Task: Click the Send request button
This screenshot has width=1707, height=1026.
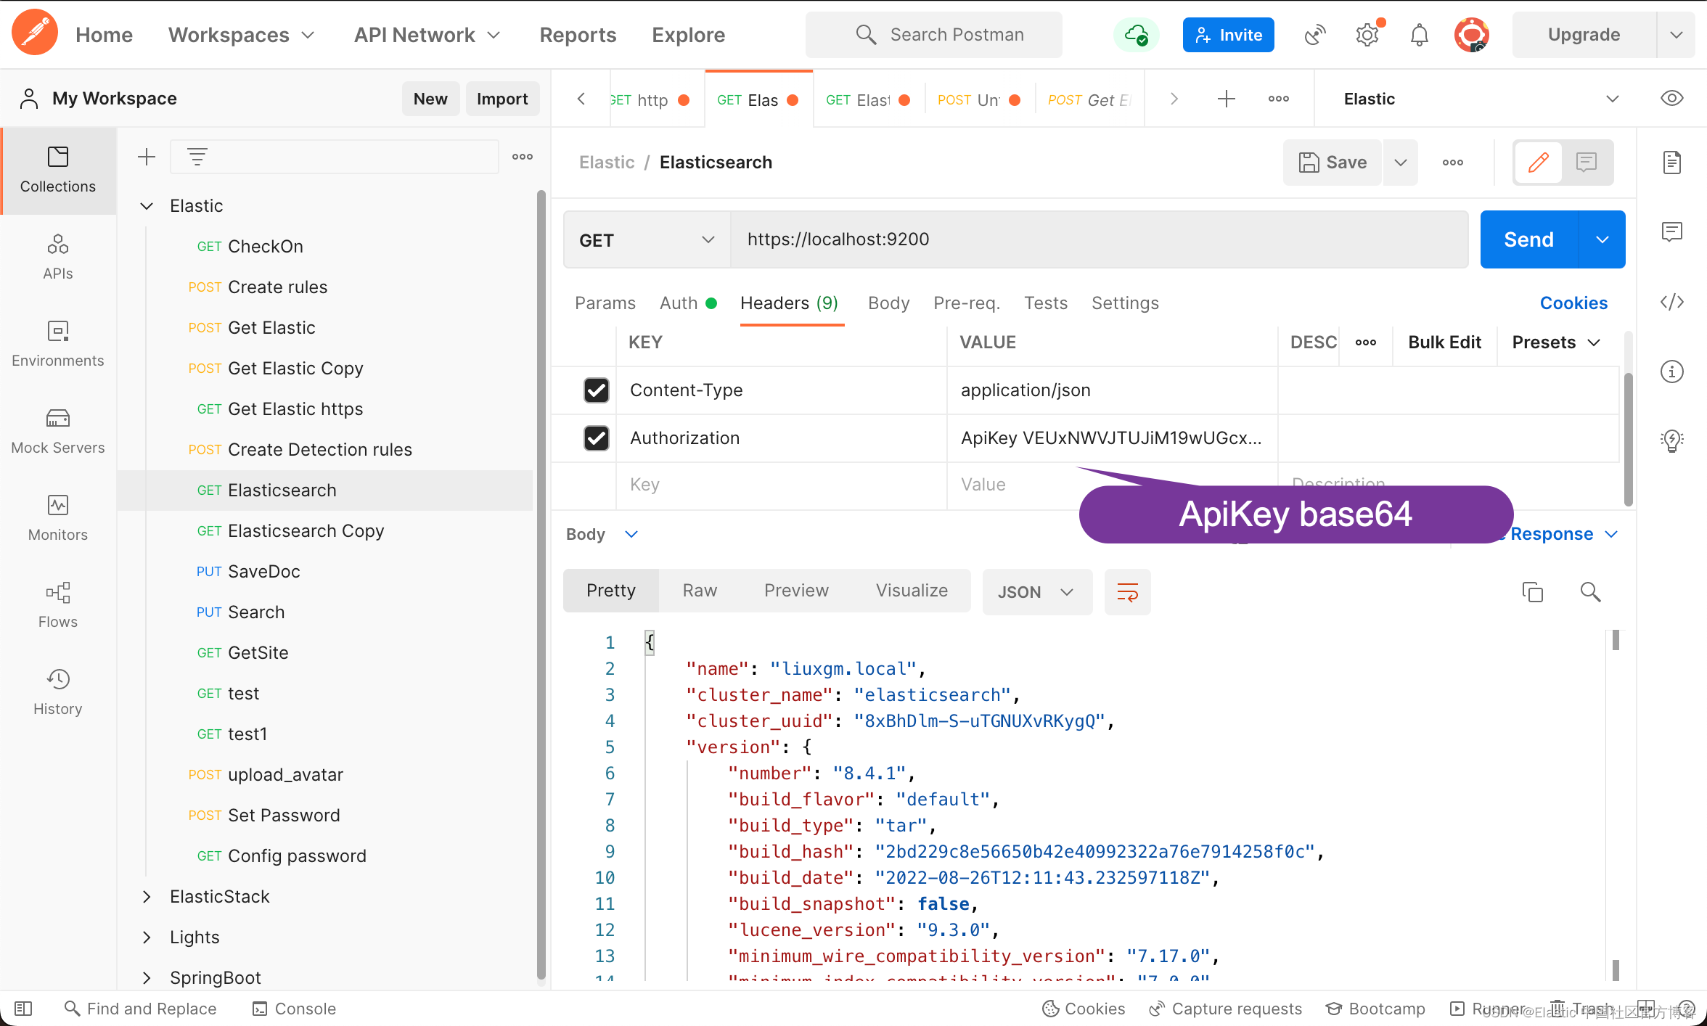Action: coord(1529,240)
